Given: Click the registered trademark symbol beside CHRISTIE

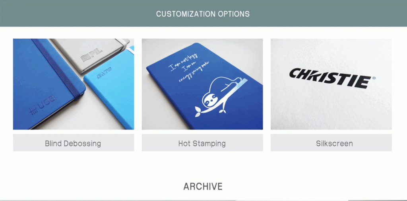Looking at the screenshot, I should click(374, 78).
